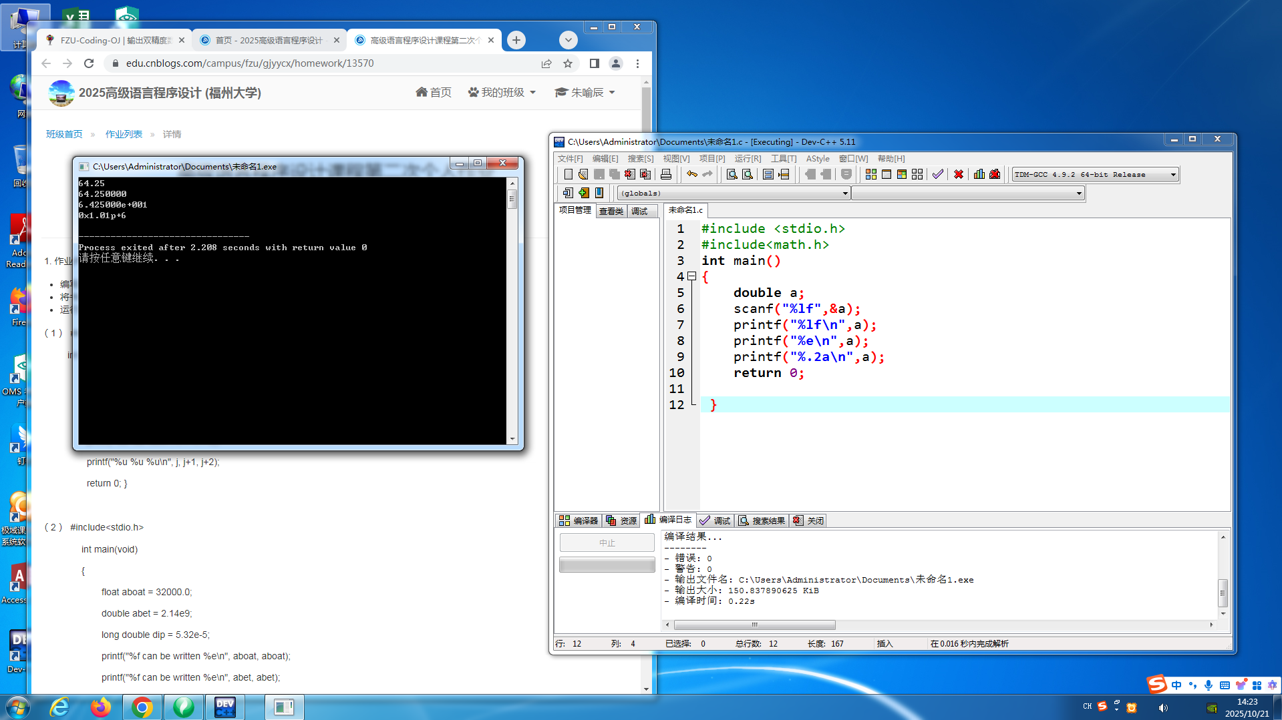Click the Compile and Run icon
This screenshot has width=1282, height=720.
(901, 175)
